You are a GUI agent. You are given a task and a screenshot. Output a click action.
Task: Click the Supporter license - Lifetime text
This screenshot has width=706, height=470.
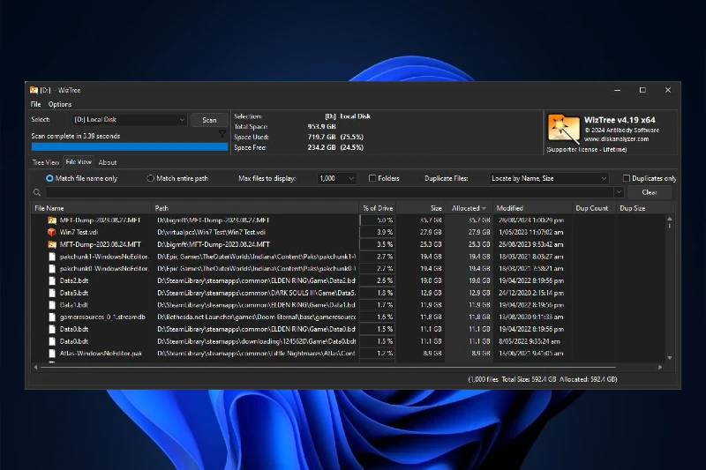pyautogui.click(x=587, y=149)
